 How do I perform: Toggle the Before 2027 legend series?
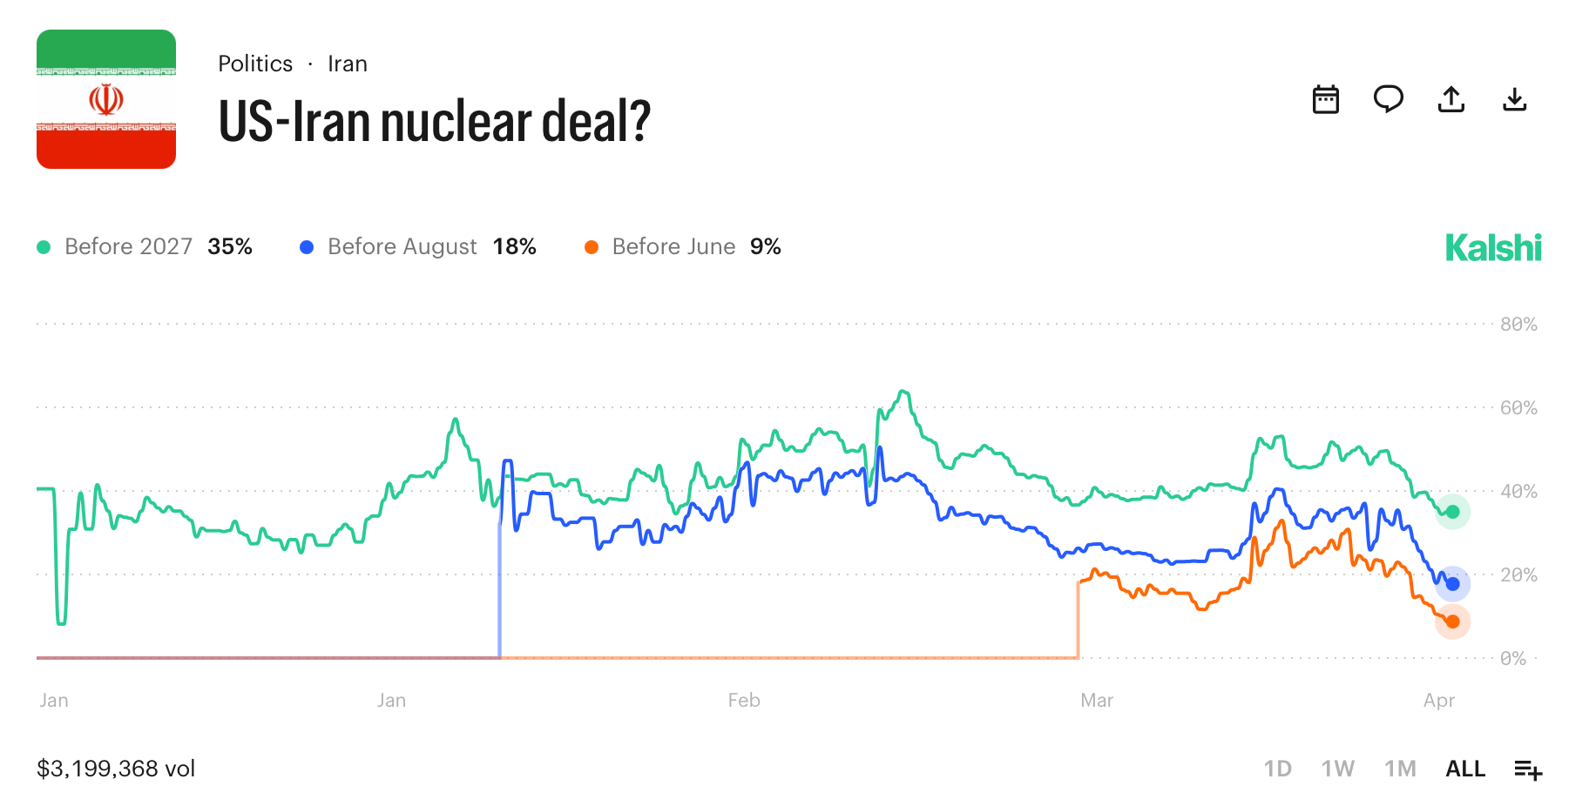click(128, 247)
